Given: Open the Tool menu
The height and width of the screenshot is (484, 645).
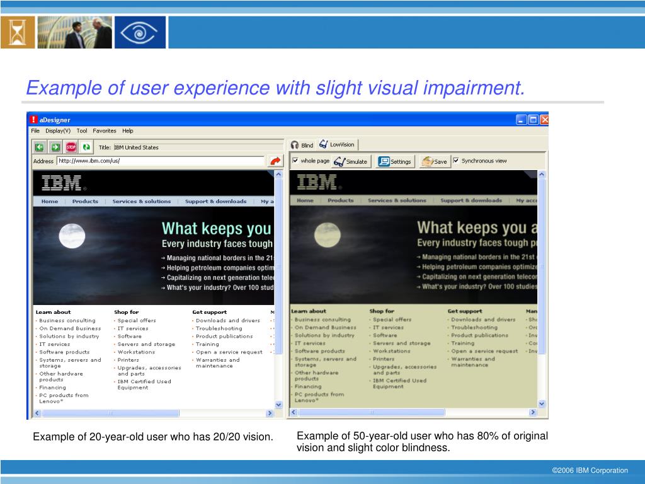Looking at the screenshot, I should (x=82, y=131).
